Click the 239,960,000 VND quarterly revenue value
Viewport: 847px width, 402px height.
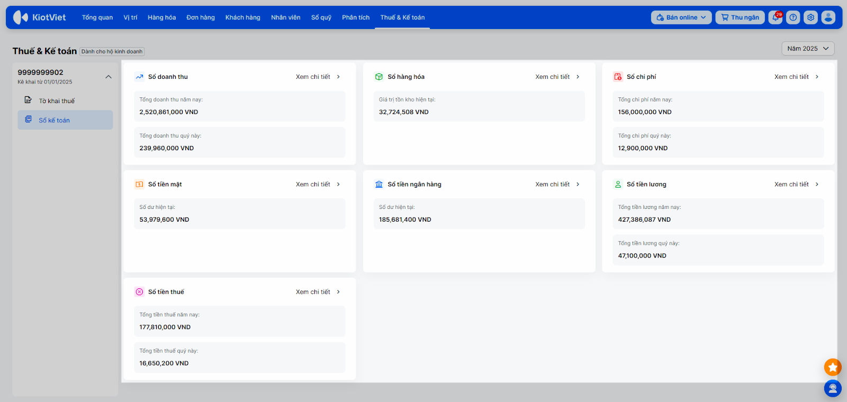[167, 148]
